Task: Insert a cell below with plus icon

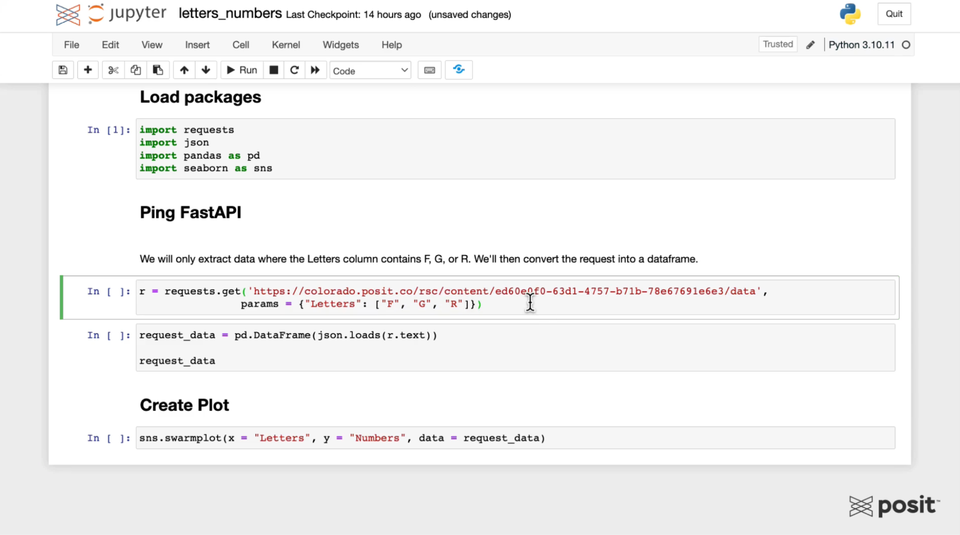Action: [x=87, y=70]
